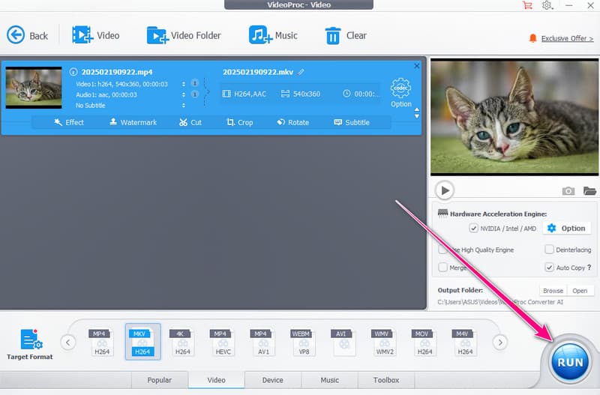Screen dimensions: 600x395
Task: Open the snapshot folder icon
Action: [x=589, y=190]
